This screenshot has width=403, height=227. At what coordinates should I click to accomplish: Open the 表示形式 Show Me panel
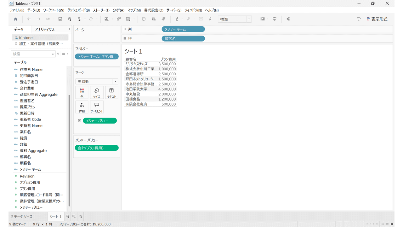point(377,19)
